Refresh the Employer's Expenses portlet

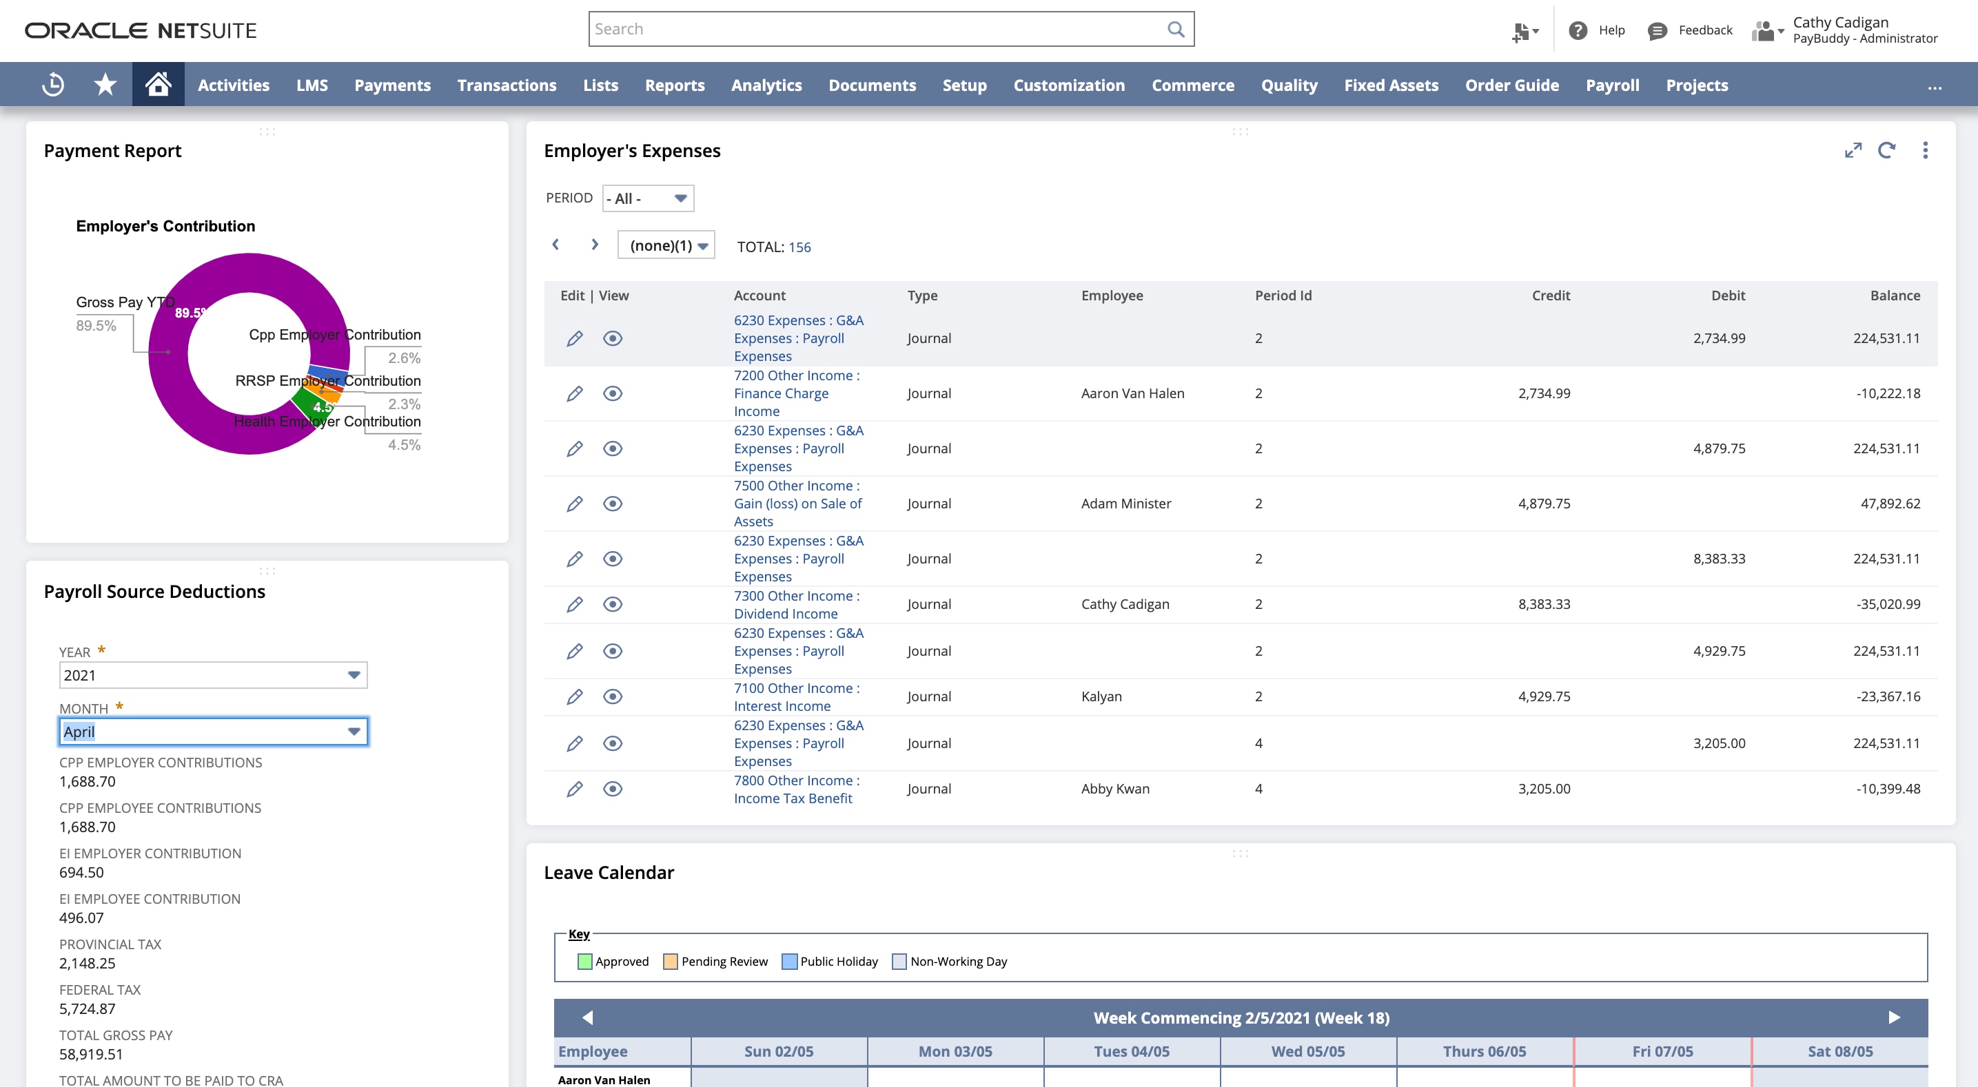1886,150
